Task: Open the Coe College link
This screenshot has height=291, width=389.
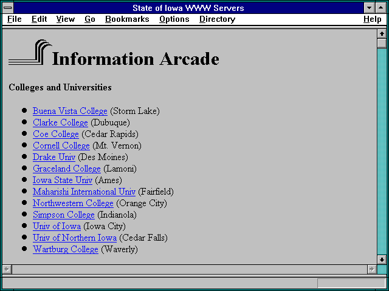Action: (56, 134)
